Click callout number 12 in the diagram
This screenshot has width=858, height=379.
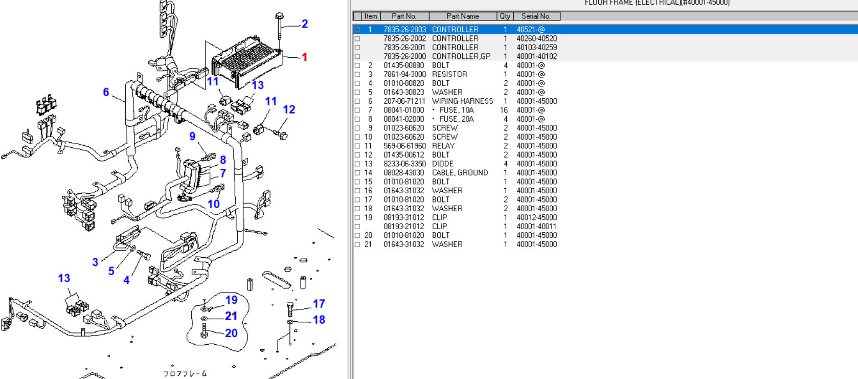coord(289,110)
